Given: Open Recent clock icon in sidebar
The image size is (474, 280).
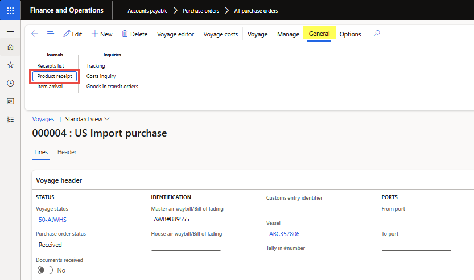Looking at the screenshot, I should pyautogui.click(x=10, y=83).
